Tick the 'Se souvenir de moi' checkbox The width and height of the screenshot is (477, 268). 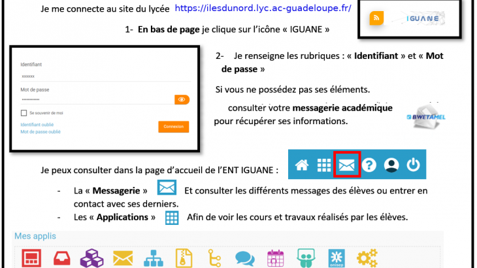24,113
